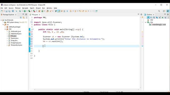Maximize the Outline panel

click(x=168, y=15)
